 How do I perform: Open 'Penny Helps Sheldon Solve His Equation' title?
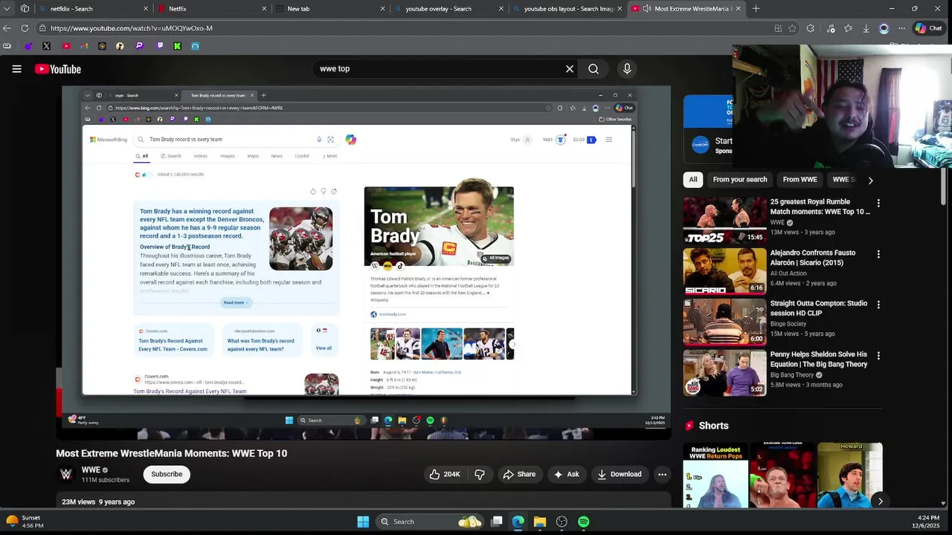[819, 360]
